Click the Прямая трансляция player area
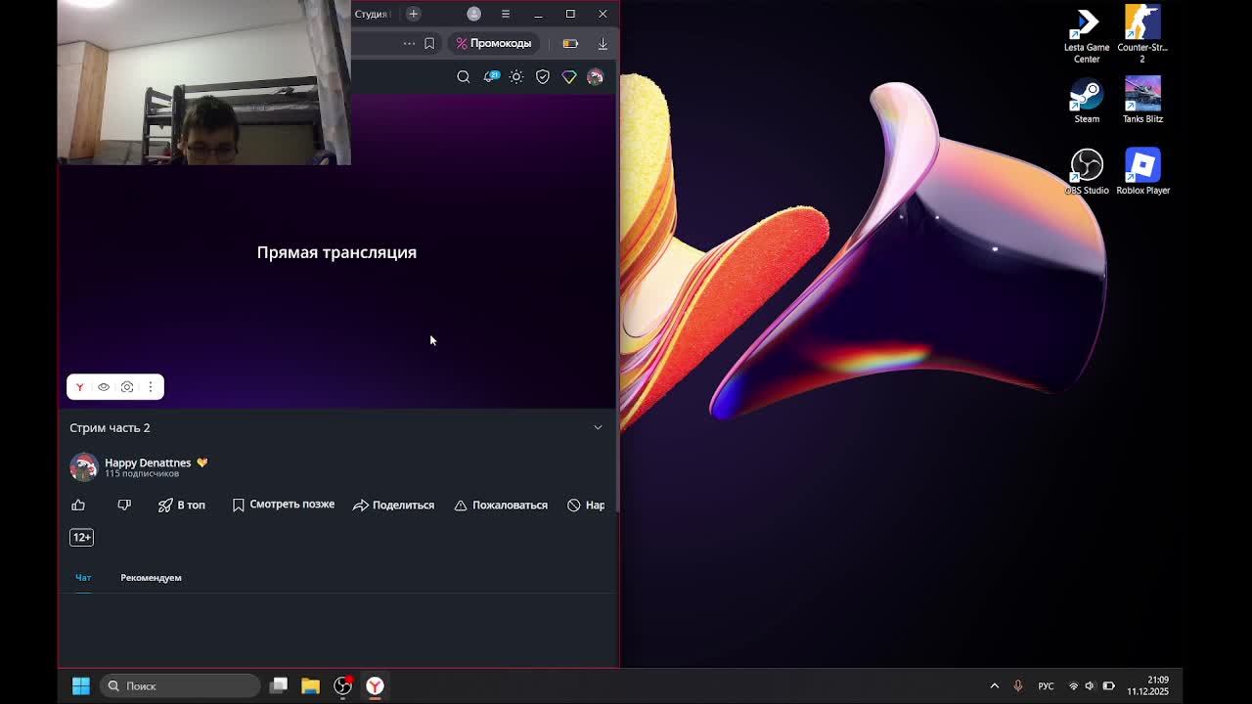The height and width of the screenshot is (704, 1252). (336, 252)
